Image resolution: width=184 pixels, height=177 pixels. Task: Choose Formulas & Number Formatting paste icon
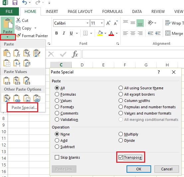pos(27,53)
